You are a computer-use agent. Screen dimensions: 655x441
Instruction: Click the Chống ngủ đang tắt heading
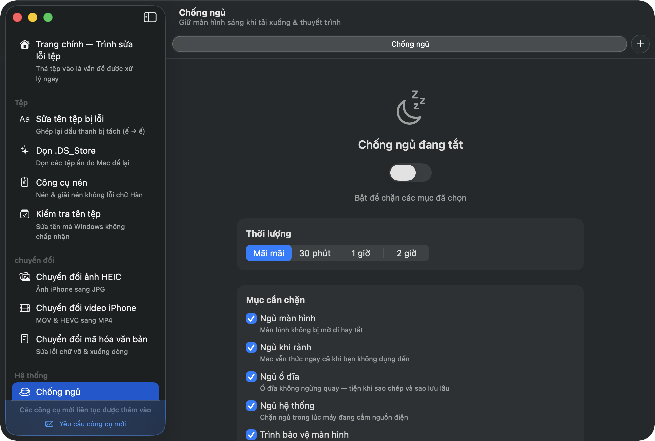(x=410, y=145)
